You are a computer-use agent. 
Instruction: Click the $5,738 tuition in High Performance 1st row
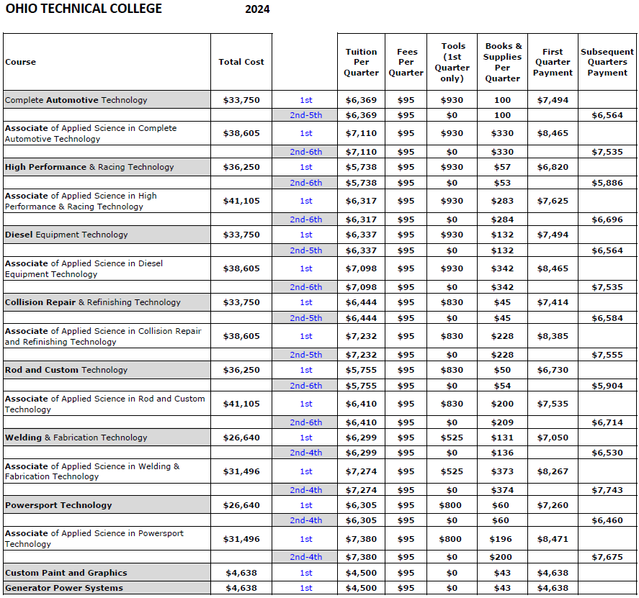(x=361, y=167)
